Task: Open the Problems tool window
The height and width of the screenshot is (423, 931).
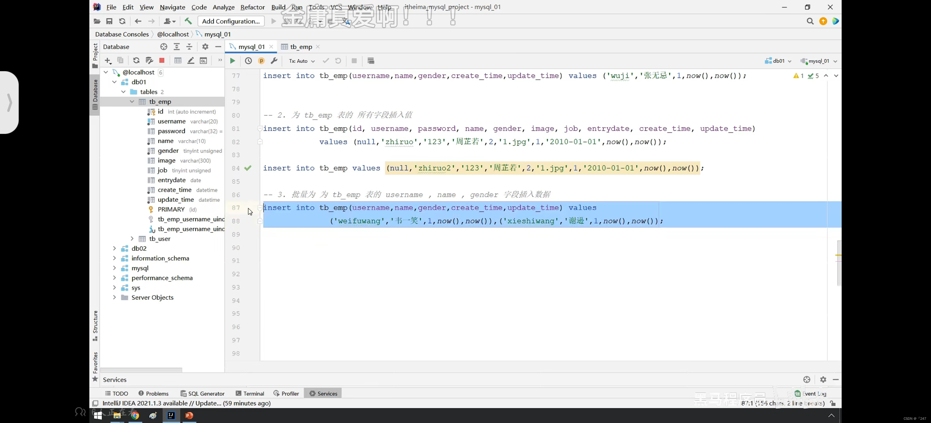Action: coord(153,393)
